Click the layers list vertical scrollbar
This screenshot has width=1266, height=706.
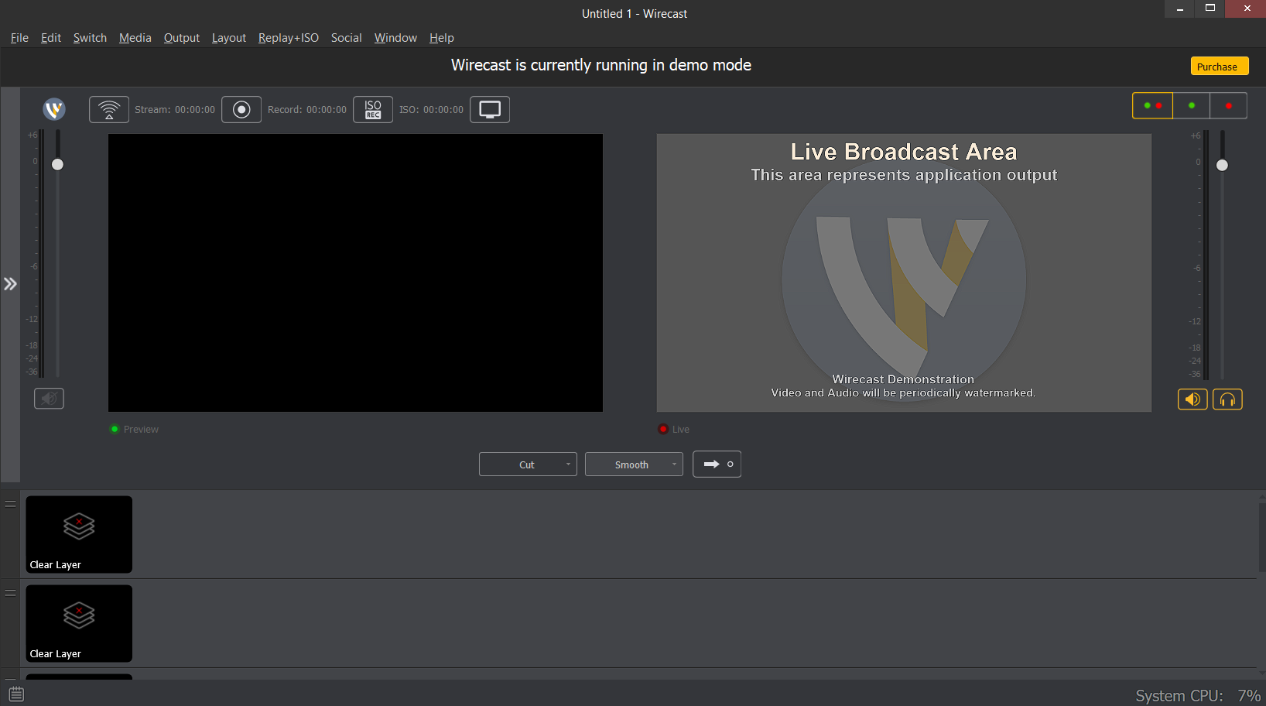1262,537
